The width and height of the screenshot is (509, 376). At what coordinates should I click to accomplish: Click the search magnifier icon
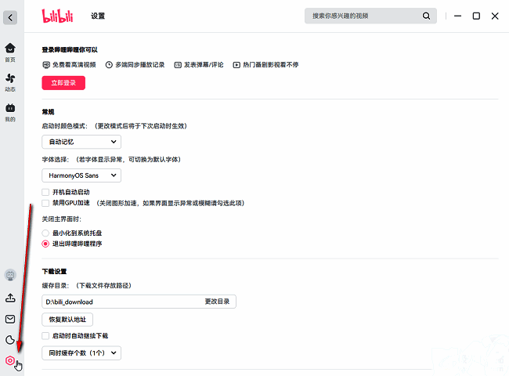[426, 16]
